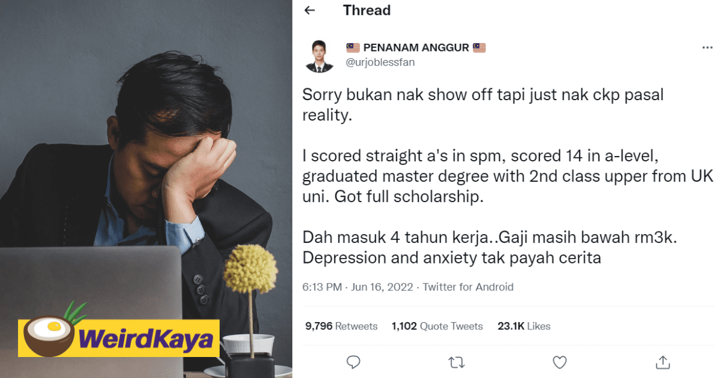Share the tweet with the upload icon

pos(663,362)
